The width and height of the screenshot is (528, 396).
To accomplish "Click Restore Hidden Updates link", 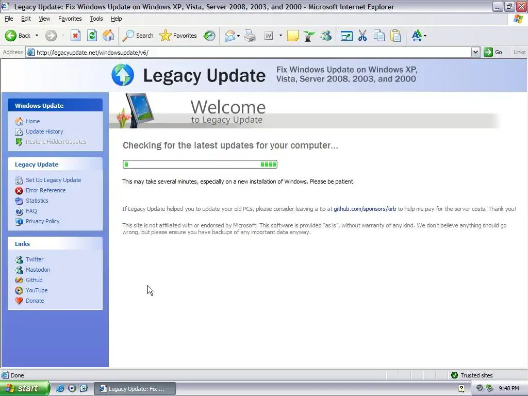I will (x=56, y=142).
